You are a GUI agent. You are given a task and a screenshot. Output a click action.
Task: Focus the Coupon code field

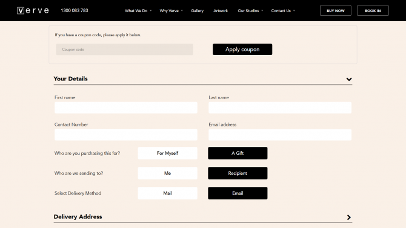(125, 50)
